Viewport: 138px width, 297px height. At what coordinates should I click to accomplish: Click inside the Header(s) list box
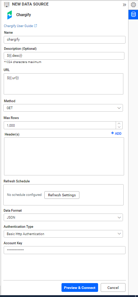pos(64,156)
